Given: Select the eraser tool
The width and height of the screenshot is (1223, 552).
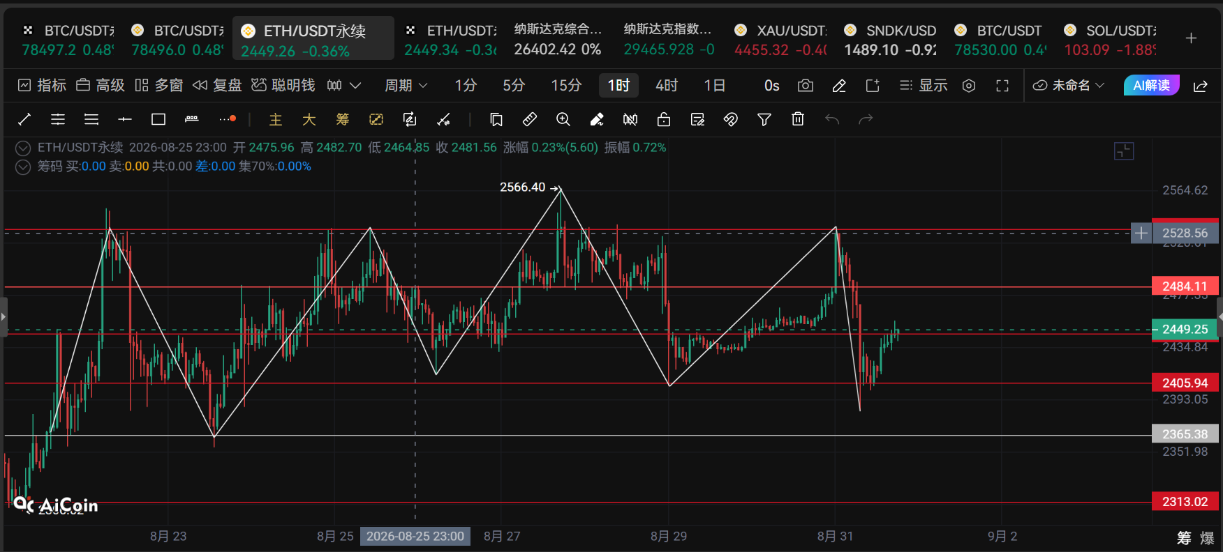Looking at the screenshot, I should point(597,120).
